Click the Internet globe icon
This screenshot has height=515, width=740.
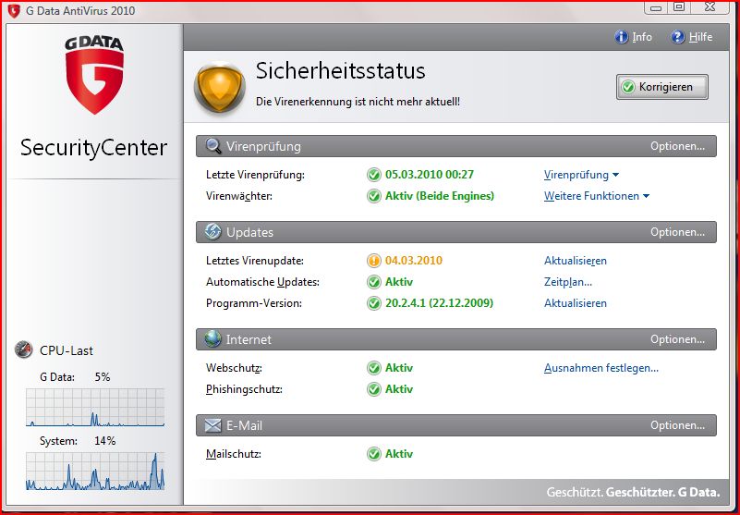click(212, 338)
